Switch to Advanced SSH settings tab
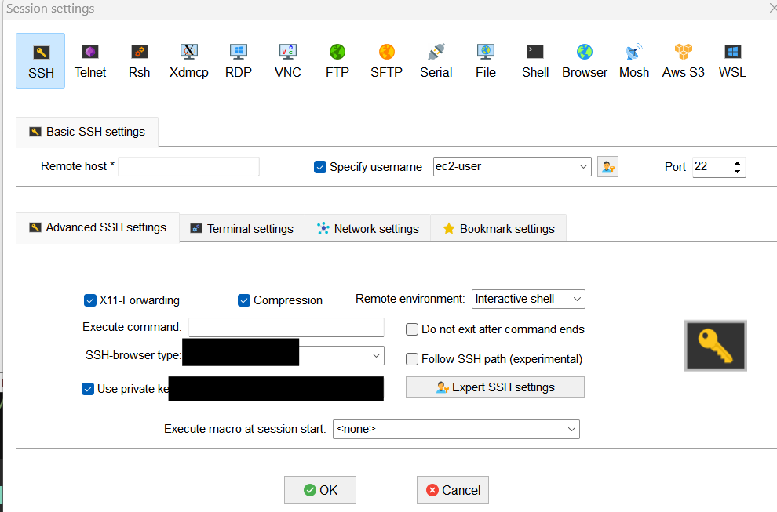777x512 pixels. click(x=97, y=228)
